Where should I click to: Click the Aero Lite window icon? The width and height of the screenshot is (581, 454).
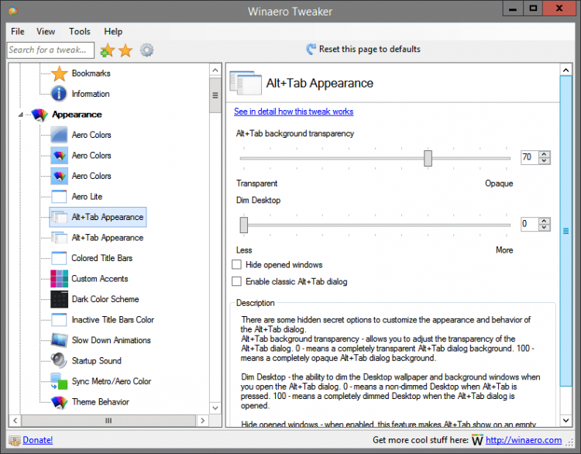click(x=59, y=197)
